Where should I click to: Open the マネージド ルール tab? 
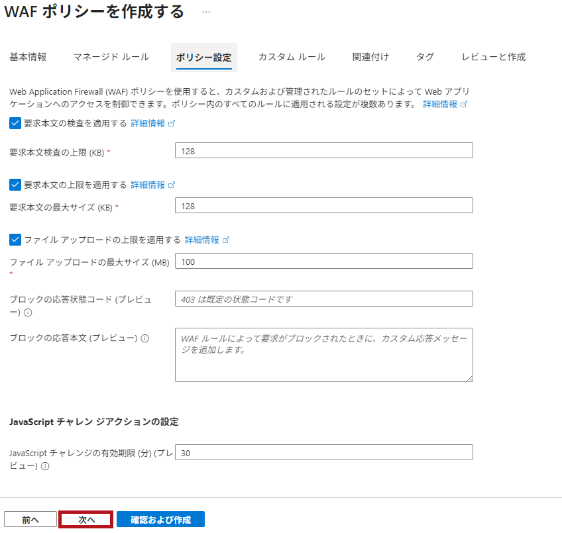[111, 57]
